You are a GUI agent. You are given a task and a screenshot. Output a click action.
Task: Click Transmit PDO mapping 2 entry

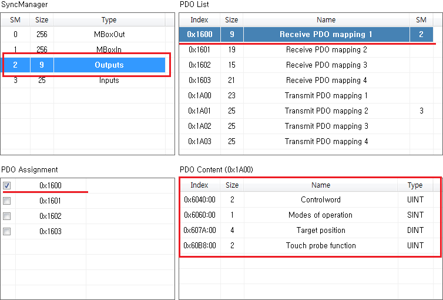point(326,111)
